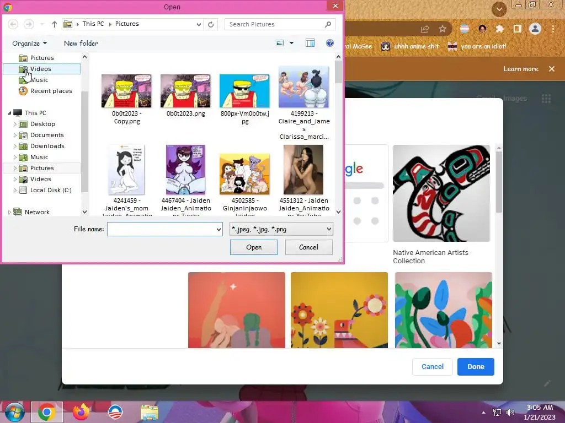This screenshot has height=423, width=565.
Task: Click in the File name text box
Action: click(162, 229)
